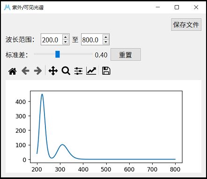This screenshot has height=179, width=207.
Task: Close the 紫外/可见光谱 window
Action: 196,7
